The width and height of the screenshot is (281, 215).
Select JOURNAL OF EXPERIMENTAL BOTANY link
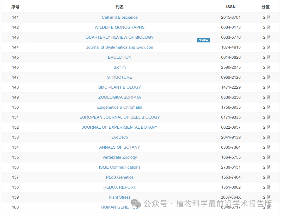pyautogui.click(x=119, y=127)
